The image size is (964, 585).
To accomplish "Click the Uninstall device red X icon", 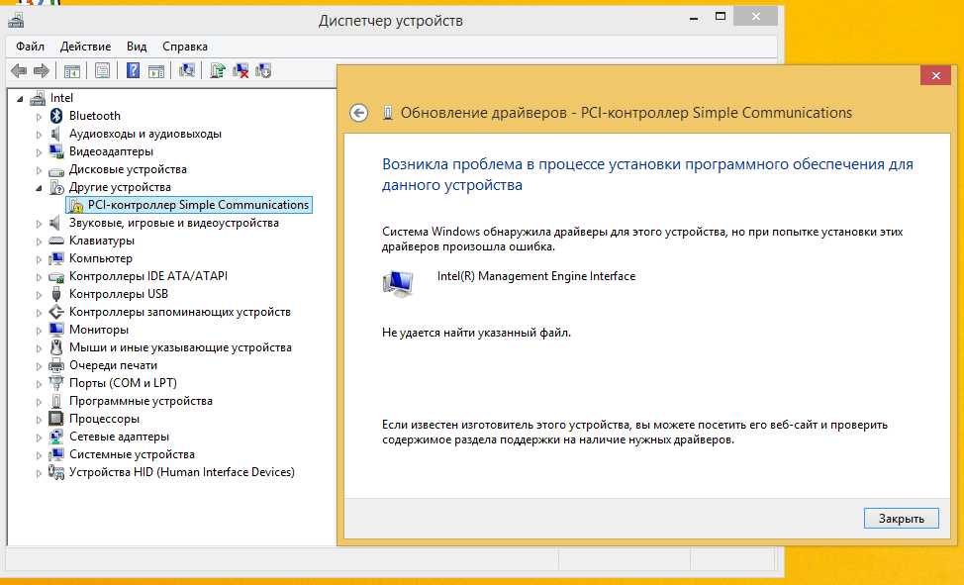I will (x=241, y=70).
